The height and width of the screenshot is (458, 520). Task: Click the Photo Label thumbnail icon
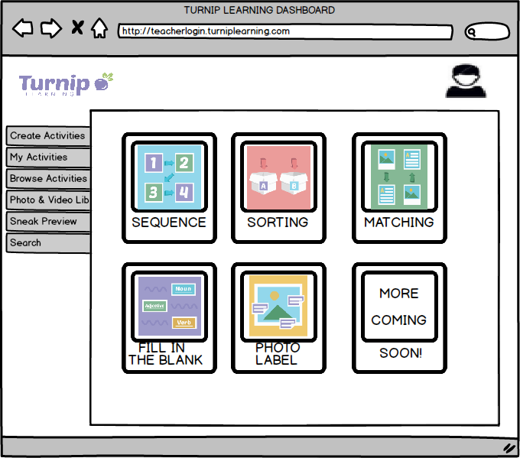tap(278, 307)
